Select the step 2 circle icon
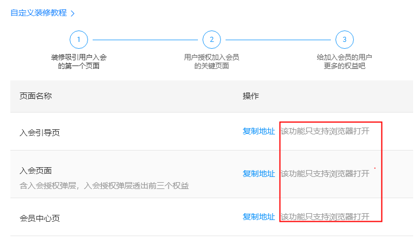Viewport: 416px width, 239px height. pyautogui.click(x=212, y=40)
